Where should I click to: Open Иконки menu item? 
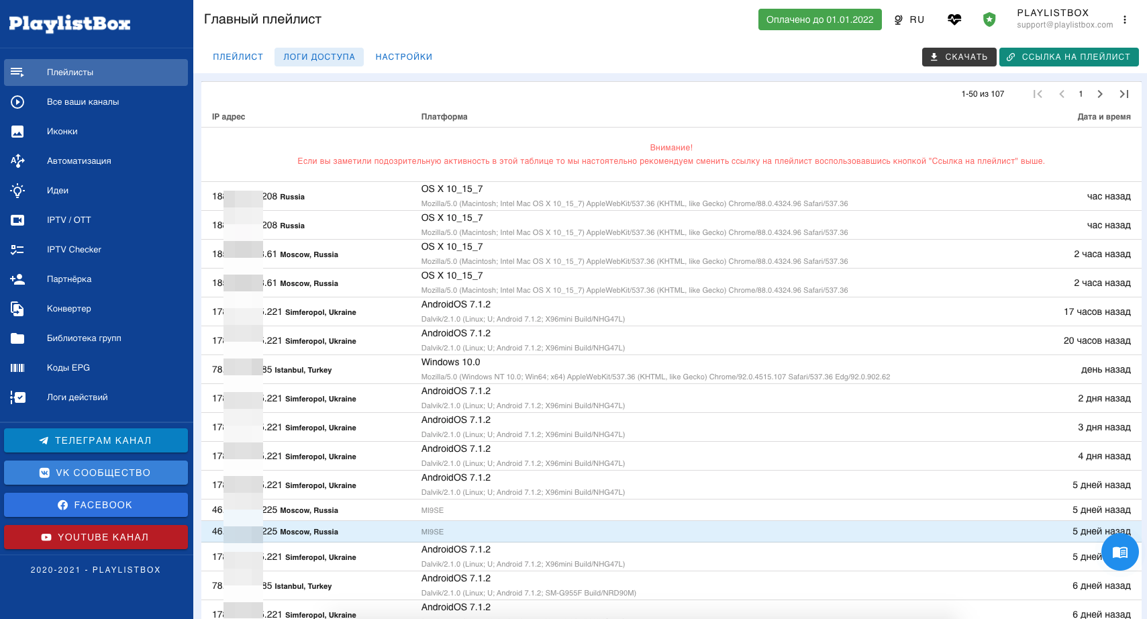[x=96, y=132]
